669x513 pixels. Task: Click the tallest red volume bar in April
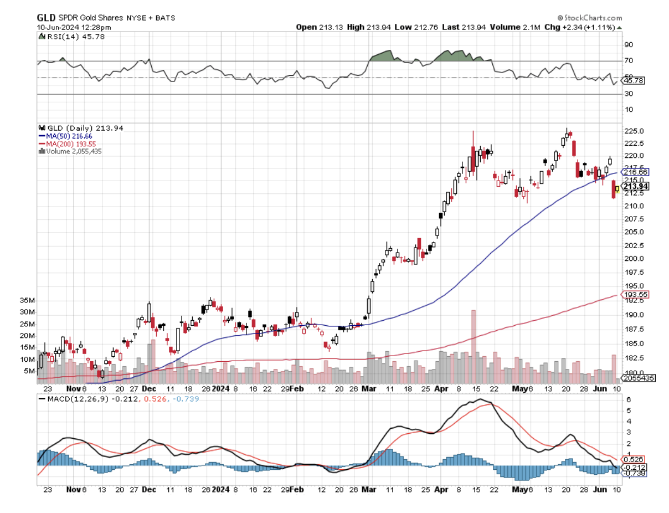point(474,347)
